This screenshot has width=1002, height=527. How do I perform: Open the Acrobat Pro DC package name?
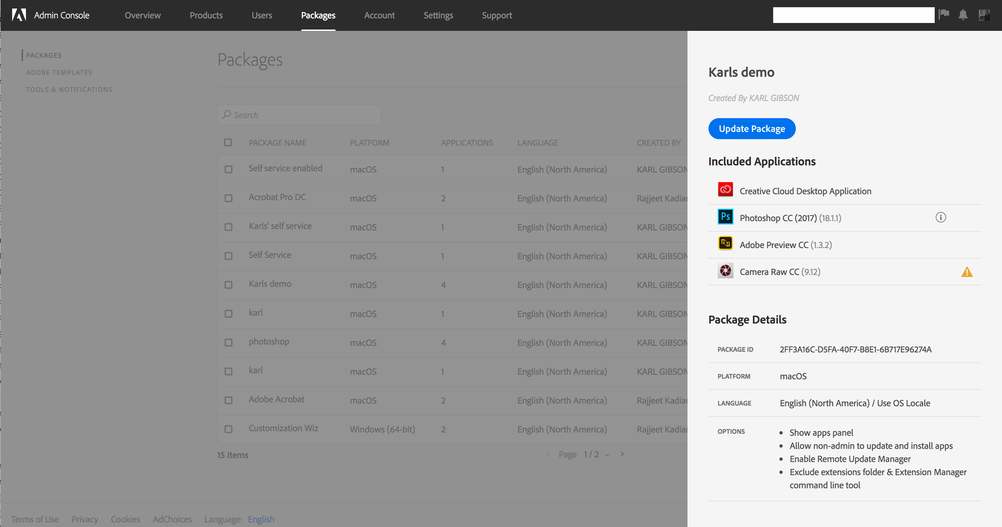(277, 197)
